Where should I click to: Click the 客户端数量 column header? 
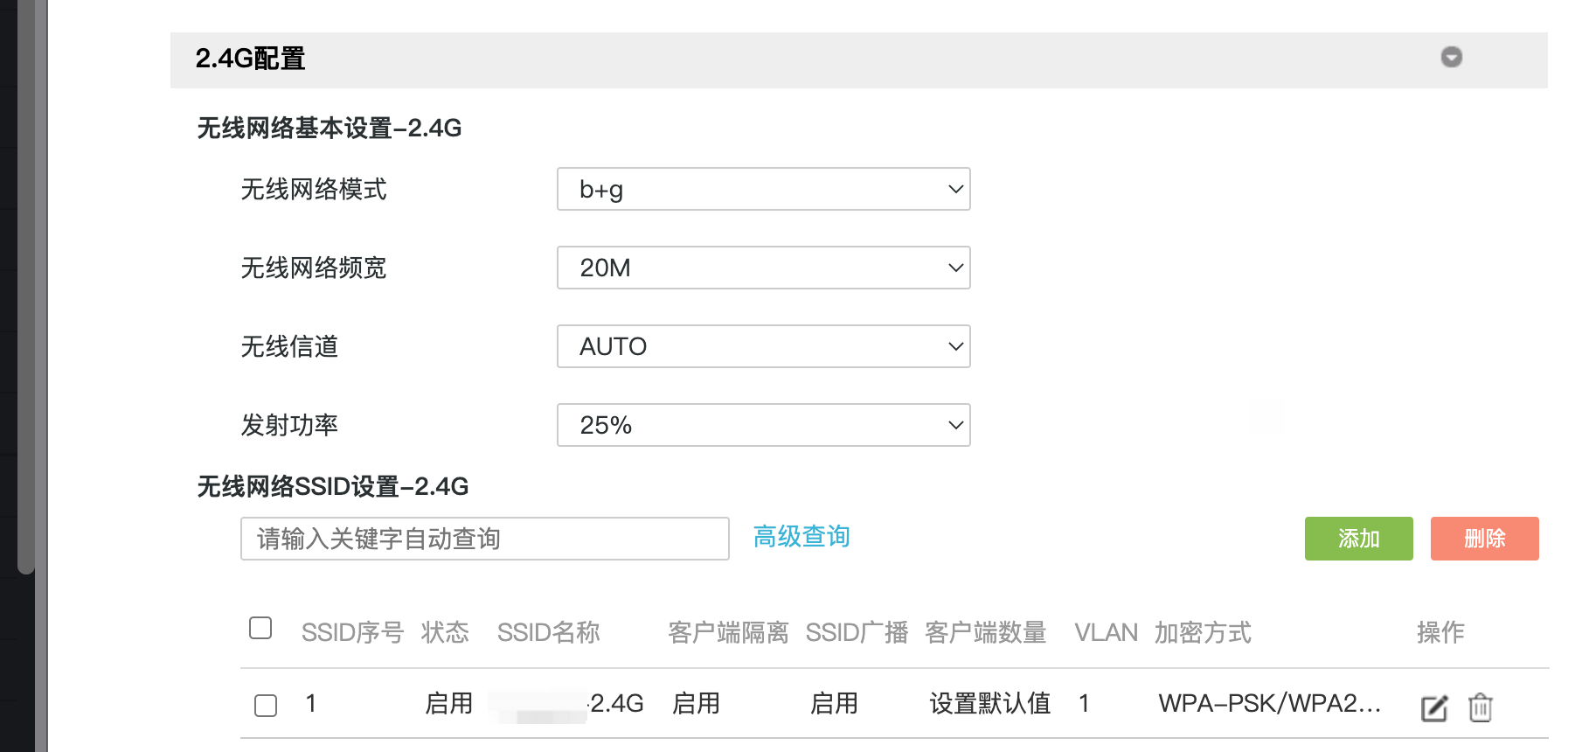tap(985, 632)
